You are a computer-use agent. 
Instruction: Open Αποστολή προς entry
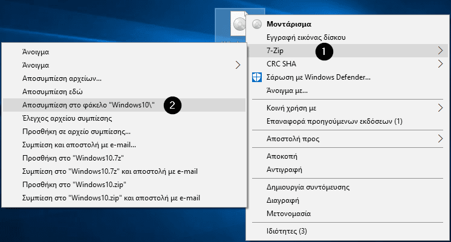(346, 139)
